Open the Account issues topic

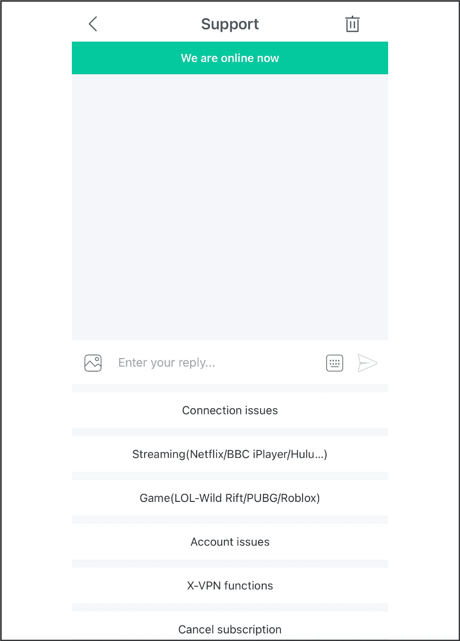[x=230, y=542]
